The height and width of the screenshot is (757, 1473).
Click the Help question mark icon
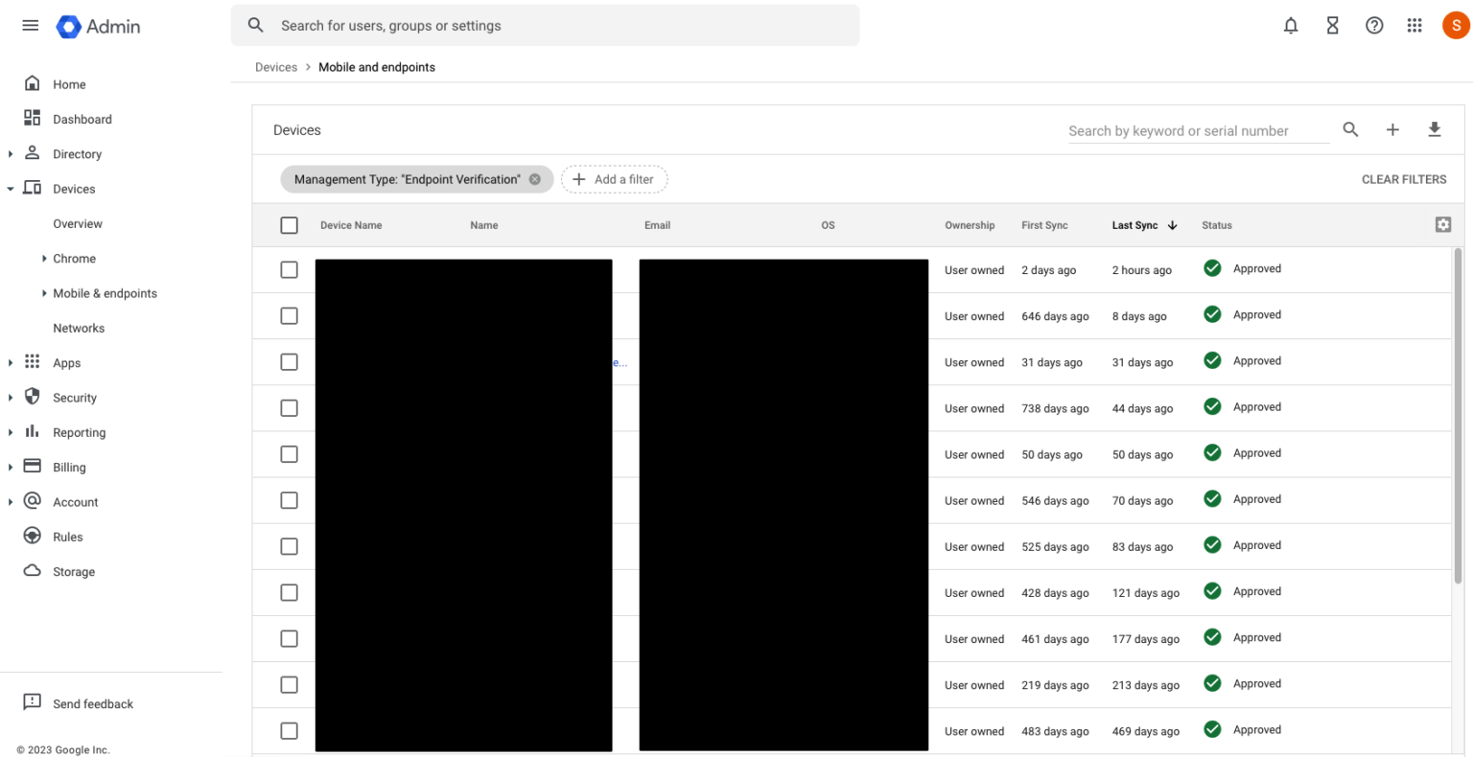(x=1374, y=26)
